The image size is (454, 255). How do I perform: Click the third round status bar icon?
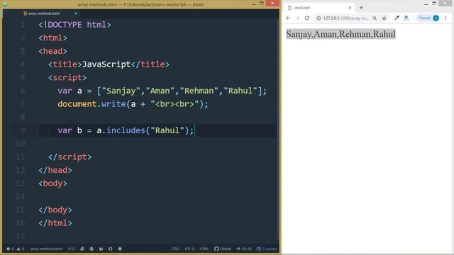click(x=101, y=249)
